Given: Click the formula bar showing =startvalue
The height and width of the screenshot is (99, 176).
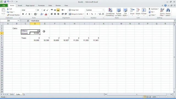Looking at the screenshot, I should (102, 21).
